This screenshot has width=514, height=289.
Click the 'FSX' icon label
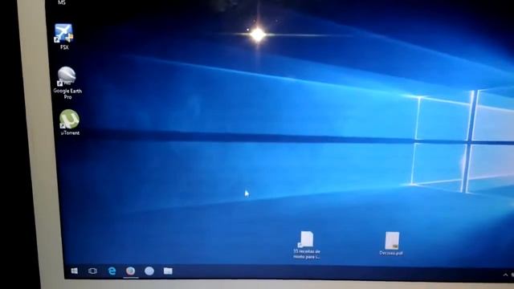pyautogui.click(x=64, y=47)
